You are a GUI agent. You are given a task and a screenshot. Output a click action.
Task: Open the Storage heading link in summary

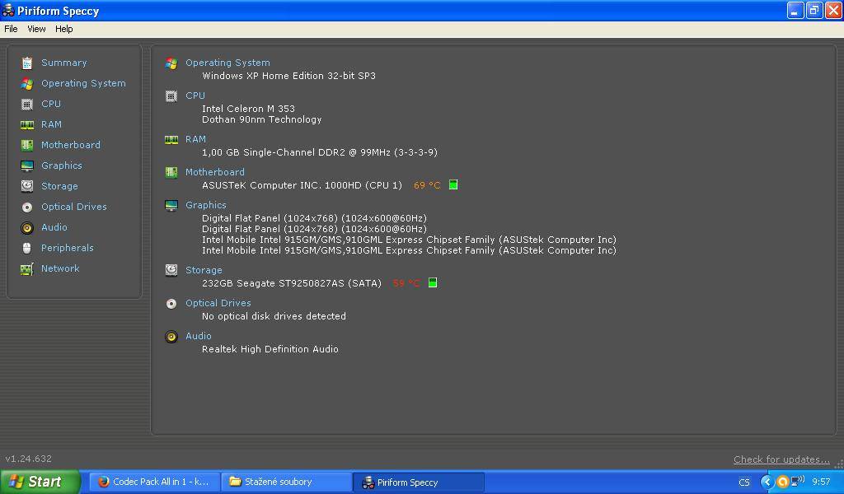(204, 270)
